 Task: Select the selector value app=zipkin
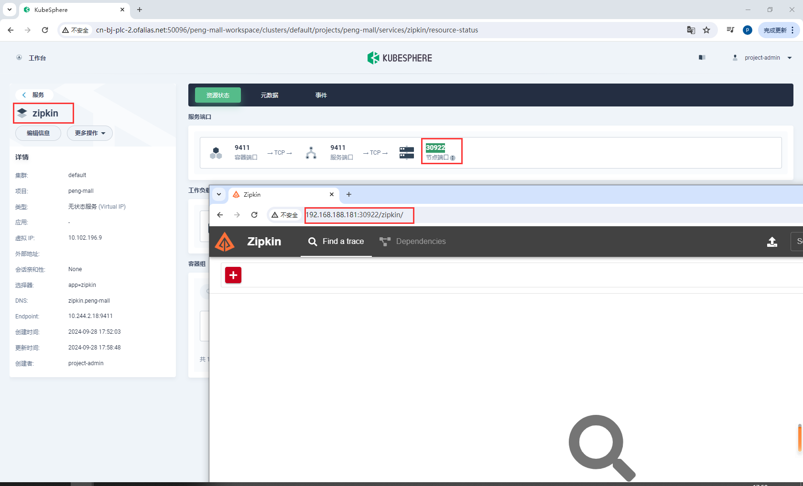[82, 285]
